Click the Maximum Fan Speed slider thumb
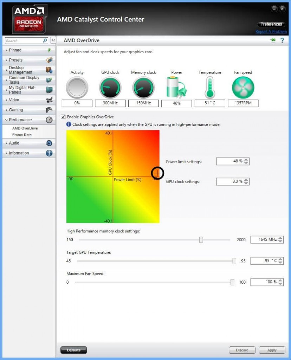291x360 pixels. pyautogui.click(x=232, y=282)
